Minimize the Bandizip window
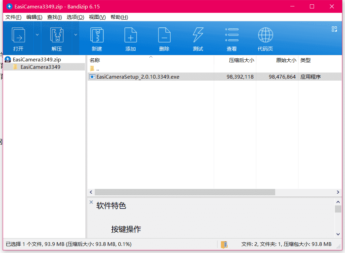Image resolution: width=345 pixels, height=253 pixels. 292,6
